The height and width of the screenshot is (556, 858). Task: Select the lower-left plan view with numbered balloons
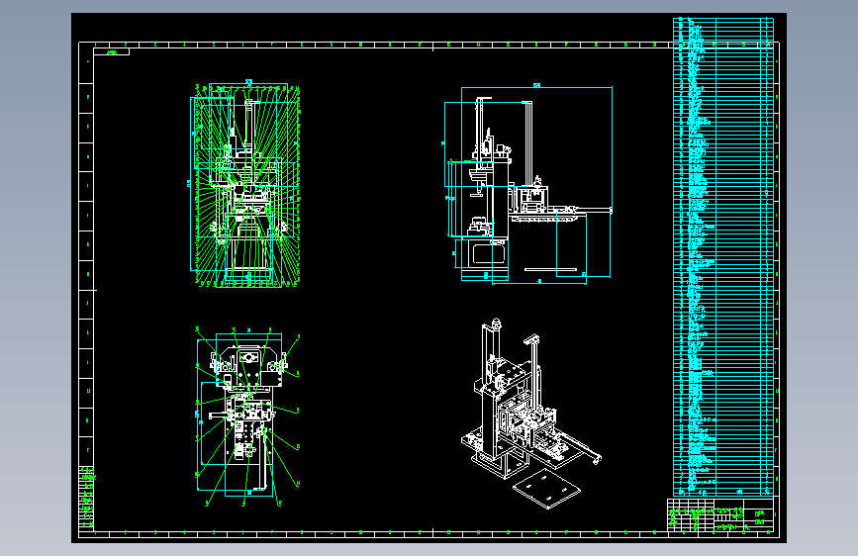tap(247, 417)
